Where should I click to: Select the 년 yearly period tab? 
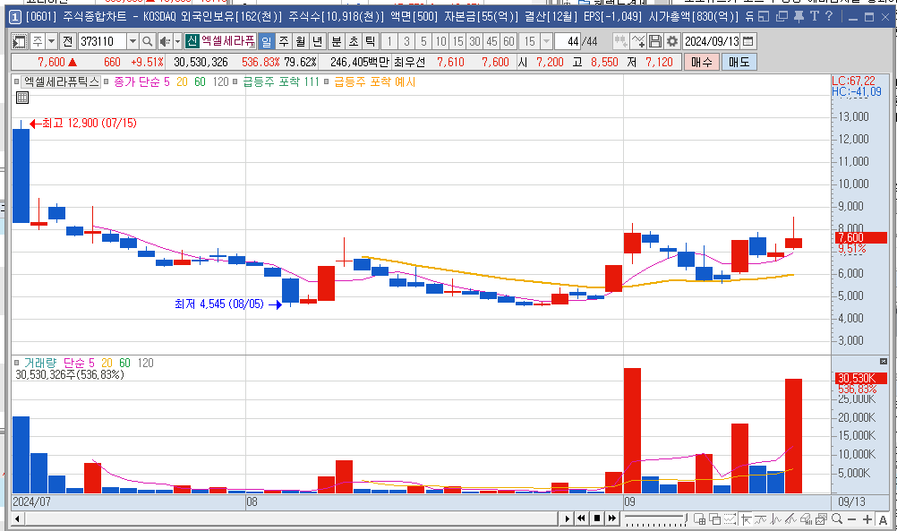click(318, 41)
